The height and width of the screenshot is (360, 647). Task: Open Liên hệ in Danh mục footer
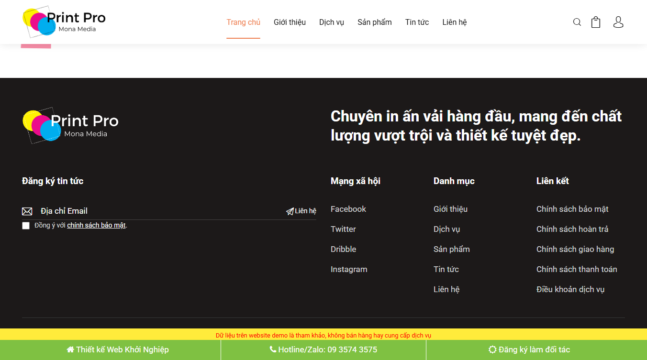[x=446, y=289]
